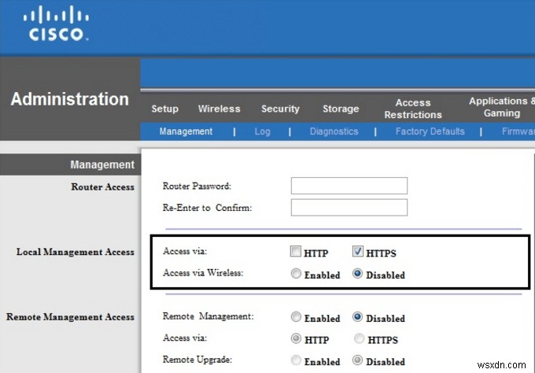Switch to the Wireless tab
Image resolution: width=535 pixels, height=373 pixels.
click(x=219, y=109)
